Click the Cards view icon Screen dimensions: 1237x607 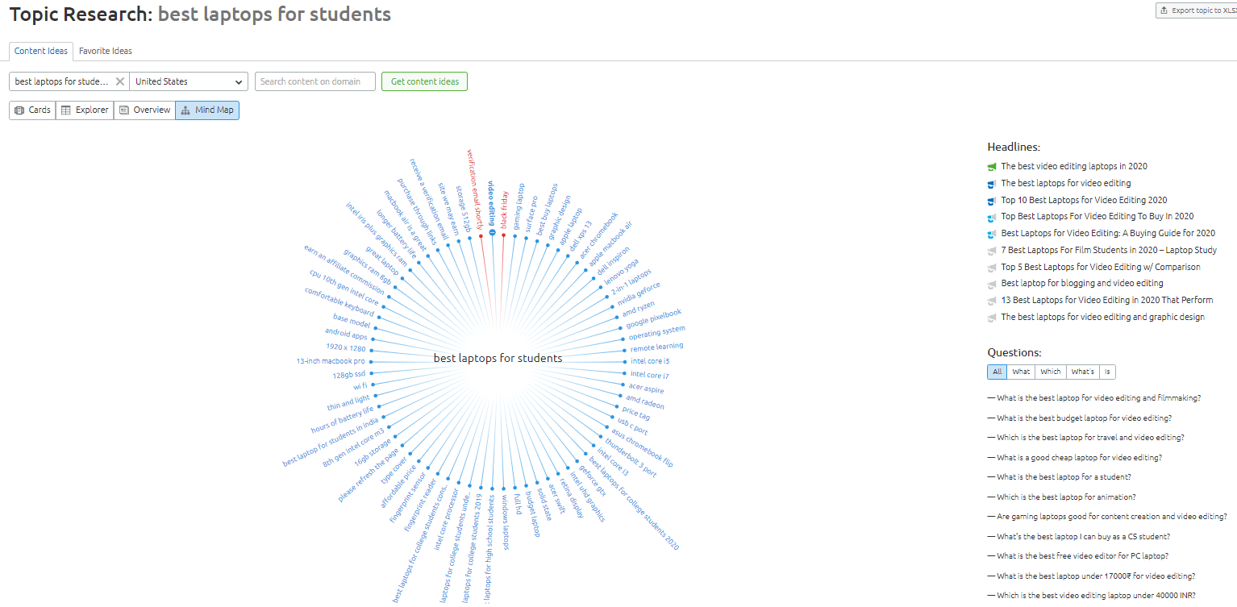[19, 110]
